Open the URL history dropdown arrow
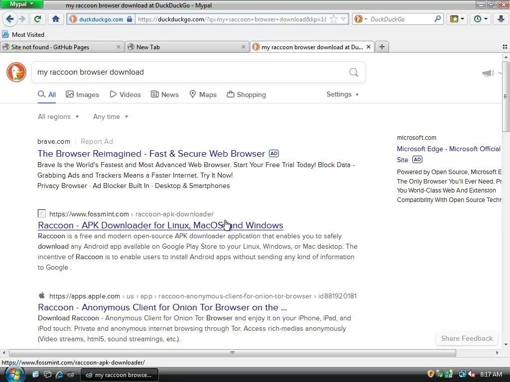 [x=343, y=19]
